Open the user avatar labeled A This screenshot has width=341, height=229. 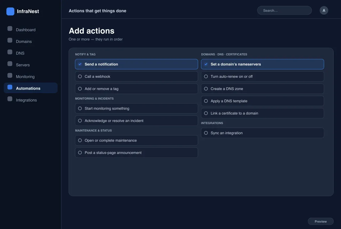324,10
